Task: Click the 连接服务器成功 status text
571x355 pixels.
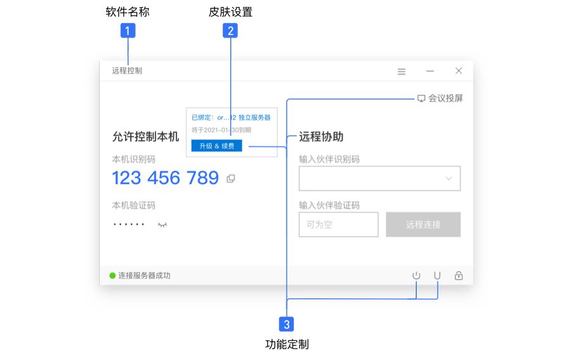Action: 144,276
